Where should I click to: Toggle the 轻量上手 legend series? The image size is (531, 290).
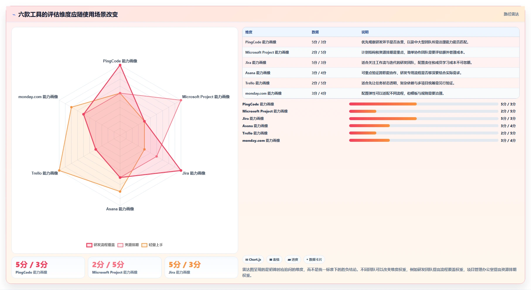[152, 245]
